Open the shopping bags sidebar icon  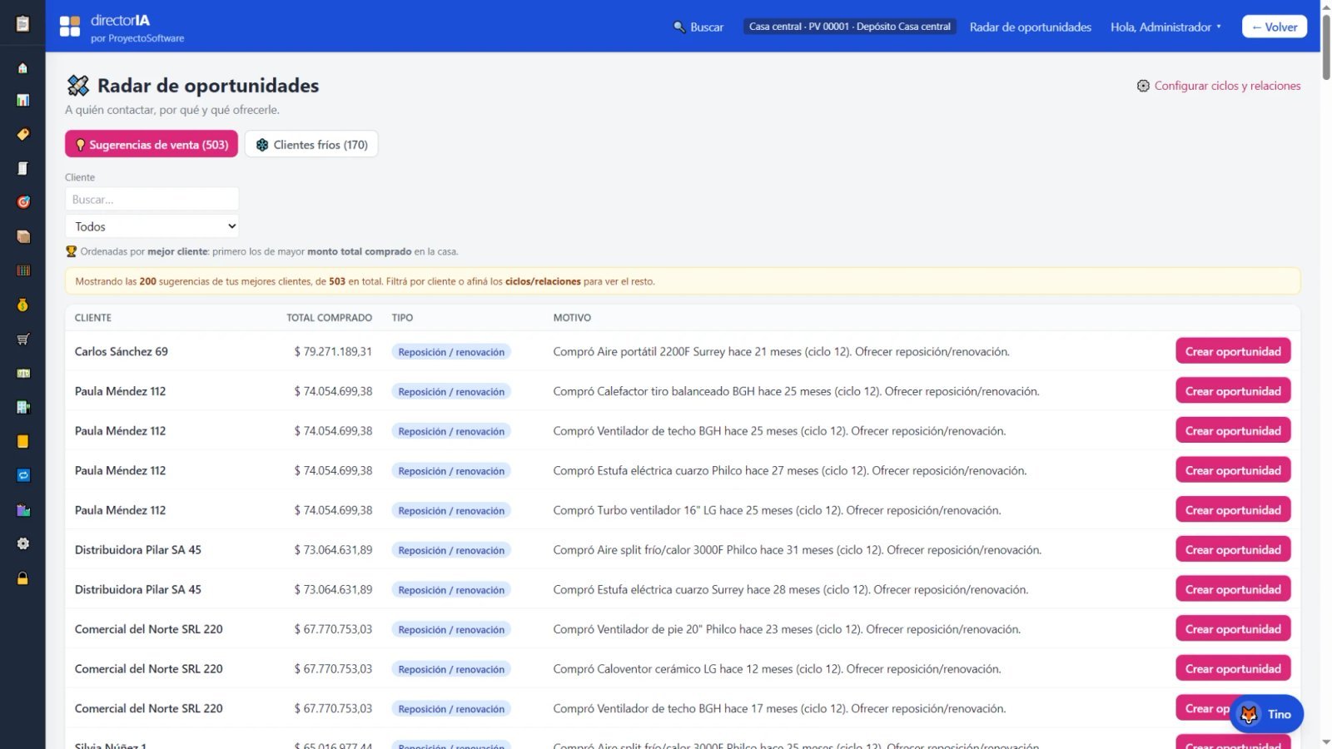coord(22,509)
